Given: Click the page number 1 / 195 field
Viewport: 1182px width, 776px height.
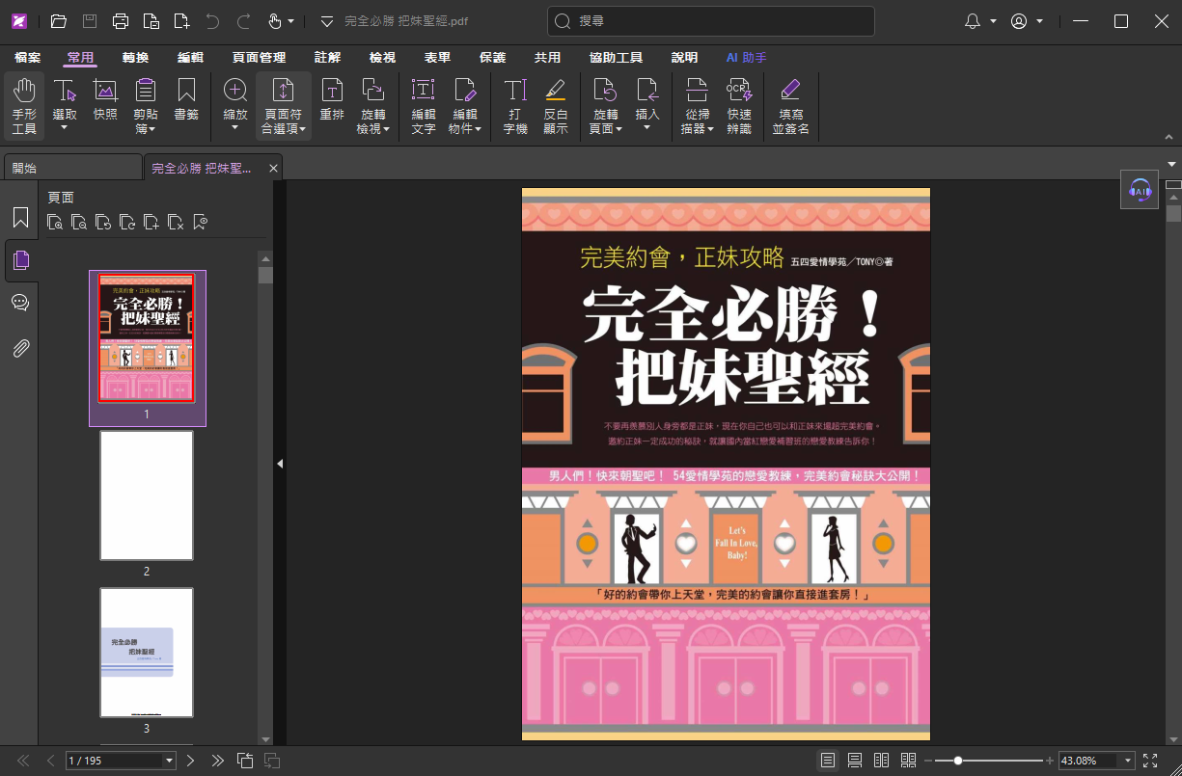Looking at the screenshot, I should [x=115, y=761].
